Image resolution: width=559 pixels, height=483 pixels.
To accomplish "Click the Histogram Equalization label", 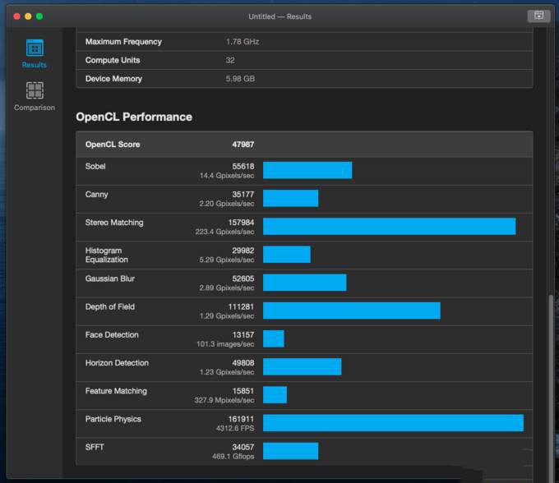I will [x=107, y=255].
